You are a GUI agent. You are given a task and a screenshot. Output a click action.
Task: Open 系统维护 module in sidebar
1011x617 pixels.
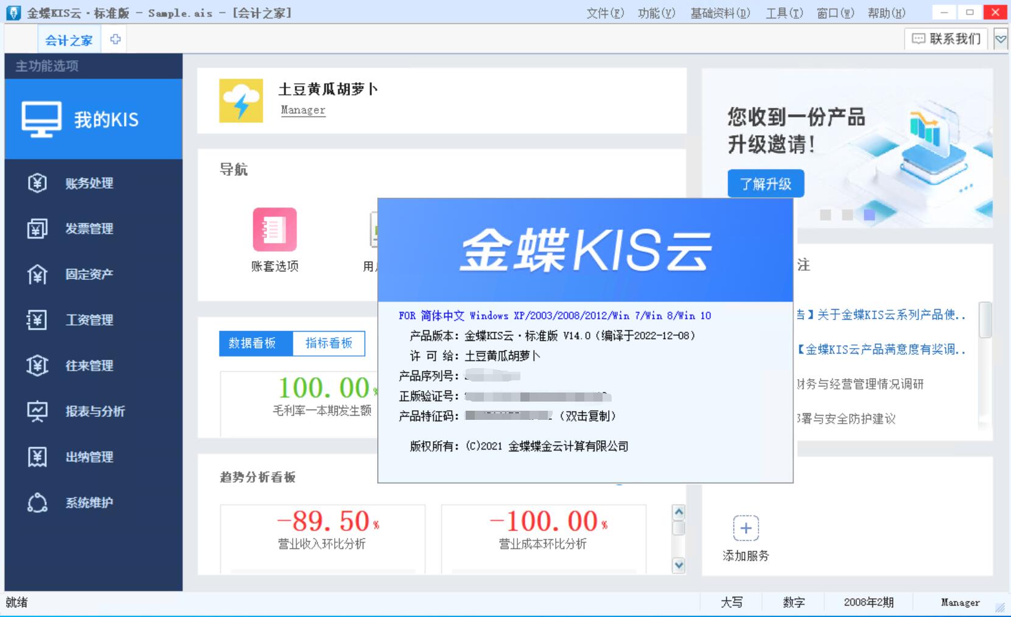(x=93, y=502)
